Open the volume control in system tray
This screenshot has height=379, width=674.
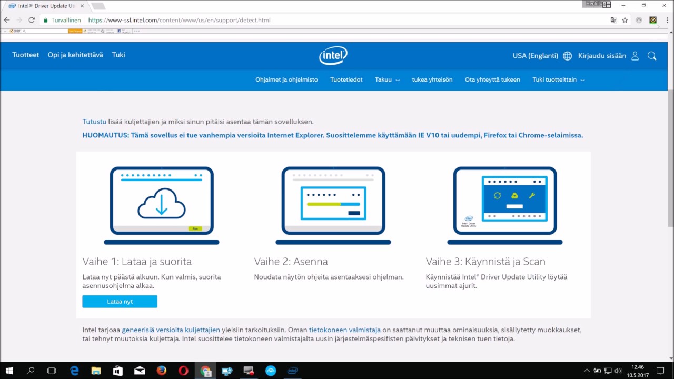coord(618,371)
